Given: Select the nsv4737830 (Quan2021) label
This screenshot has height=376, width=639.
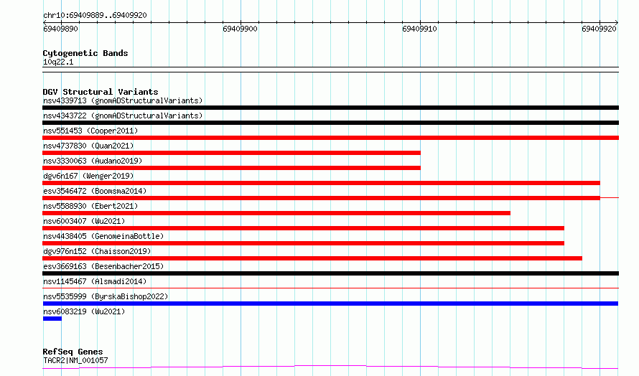Looking at the screenshot, I should point(88,146).
